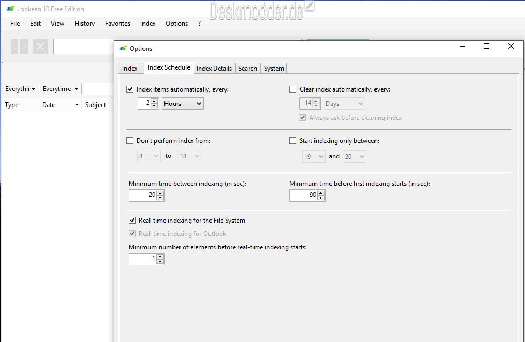Click the Lookeen 10 app icon in main title bar
Image resolution: width=525 pixels, height=342 pixels.
pos(11,9)
